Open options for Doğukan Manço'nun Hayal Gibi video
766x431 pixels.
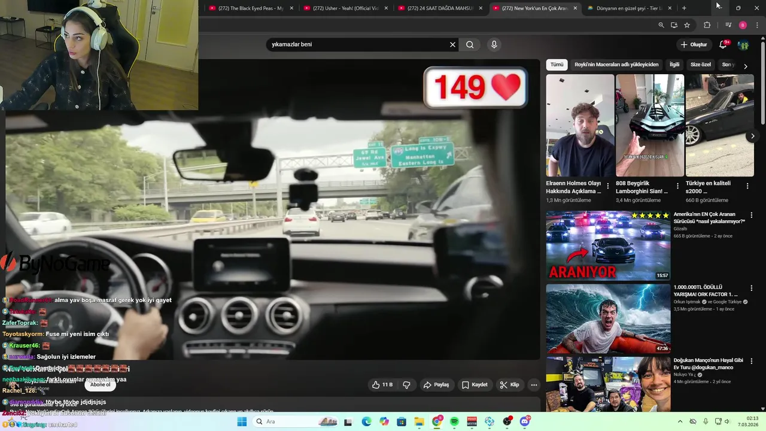coord(752,361)
